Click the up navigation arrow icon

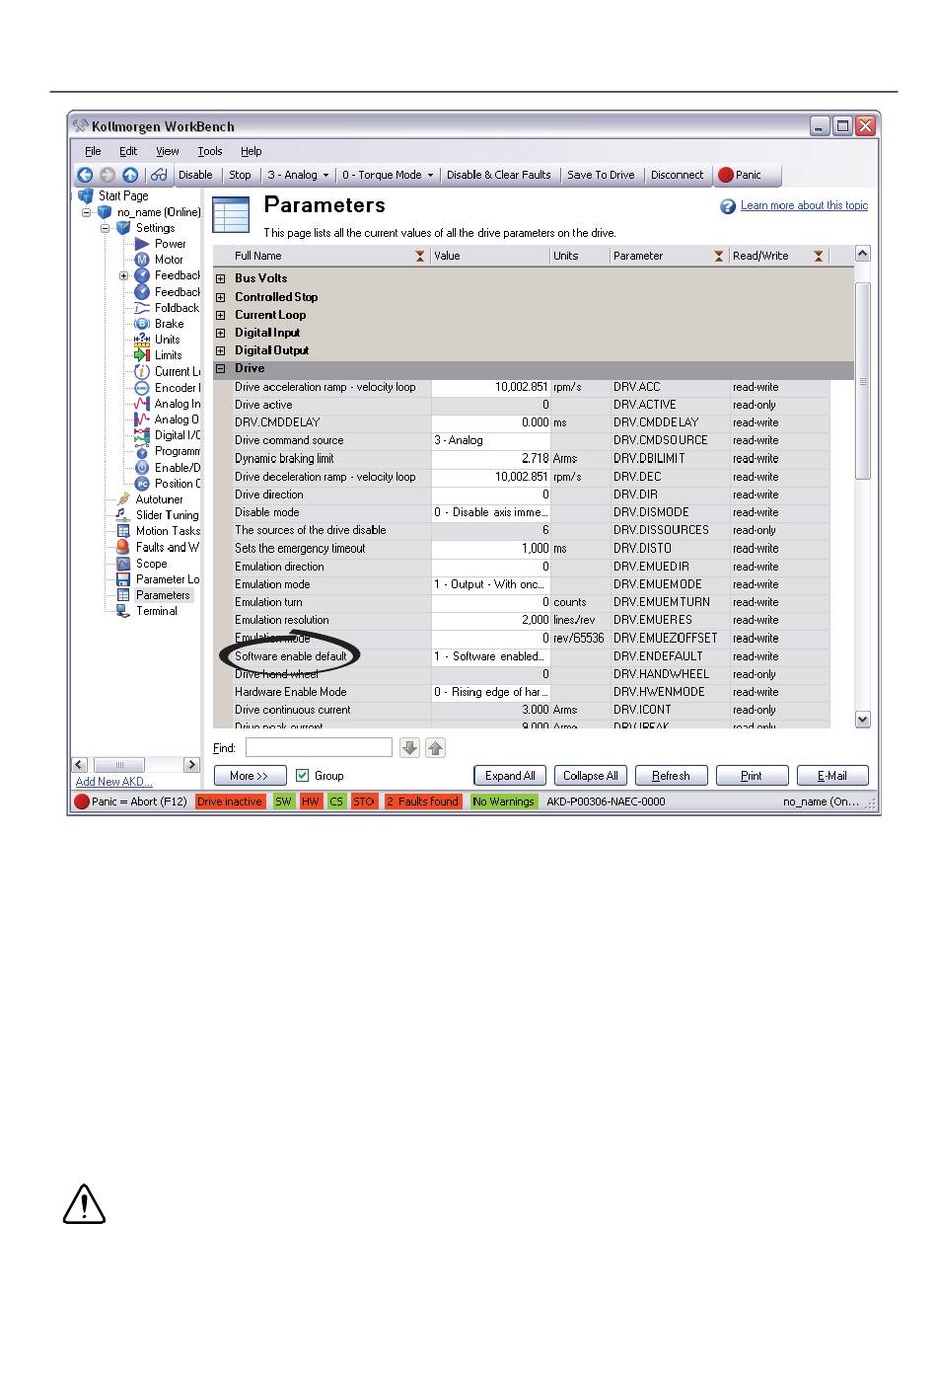click(130, 175)
